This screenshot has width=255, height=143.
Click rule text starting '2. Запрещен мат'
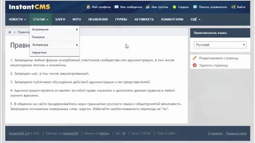point(50,73)
